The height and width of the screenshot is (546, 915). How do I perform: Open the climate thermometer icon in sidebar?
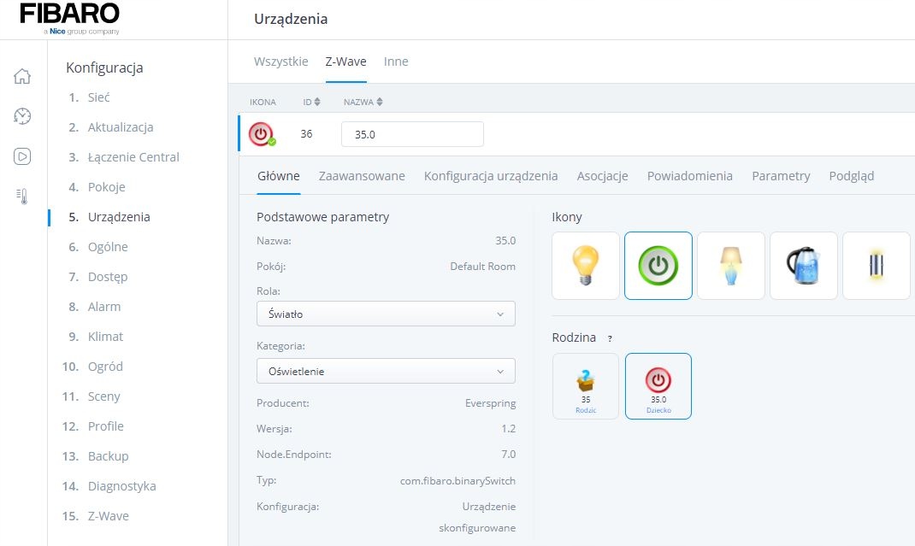[22, 196]
